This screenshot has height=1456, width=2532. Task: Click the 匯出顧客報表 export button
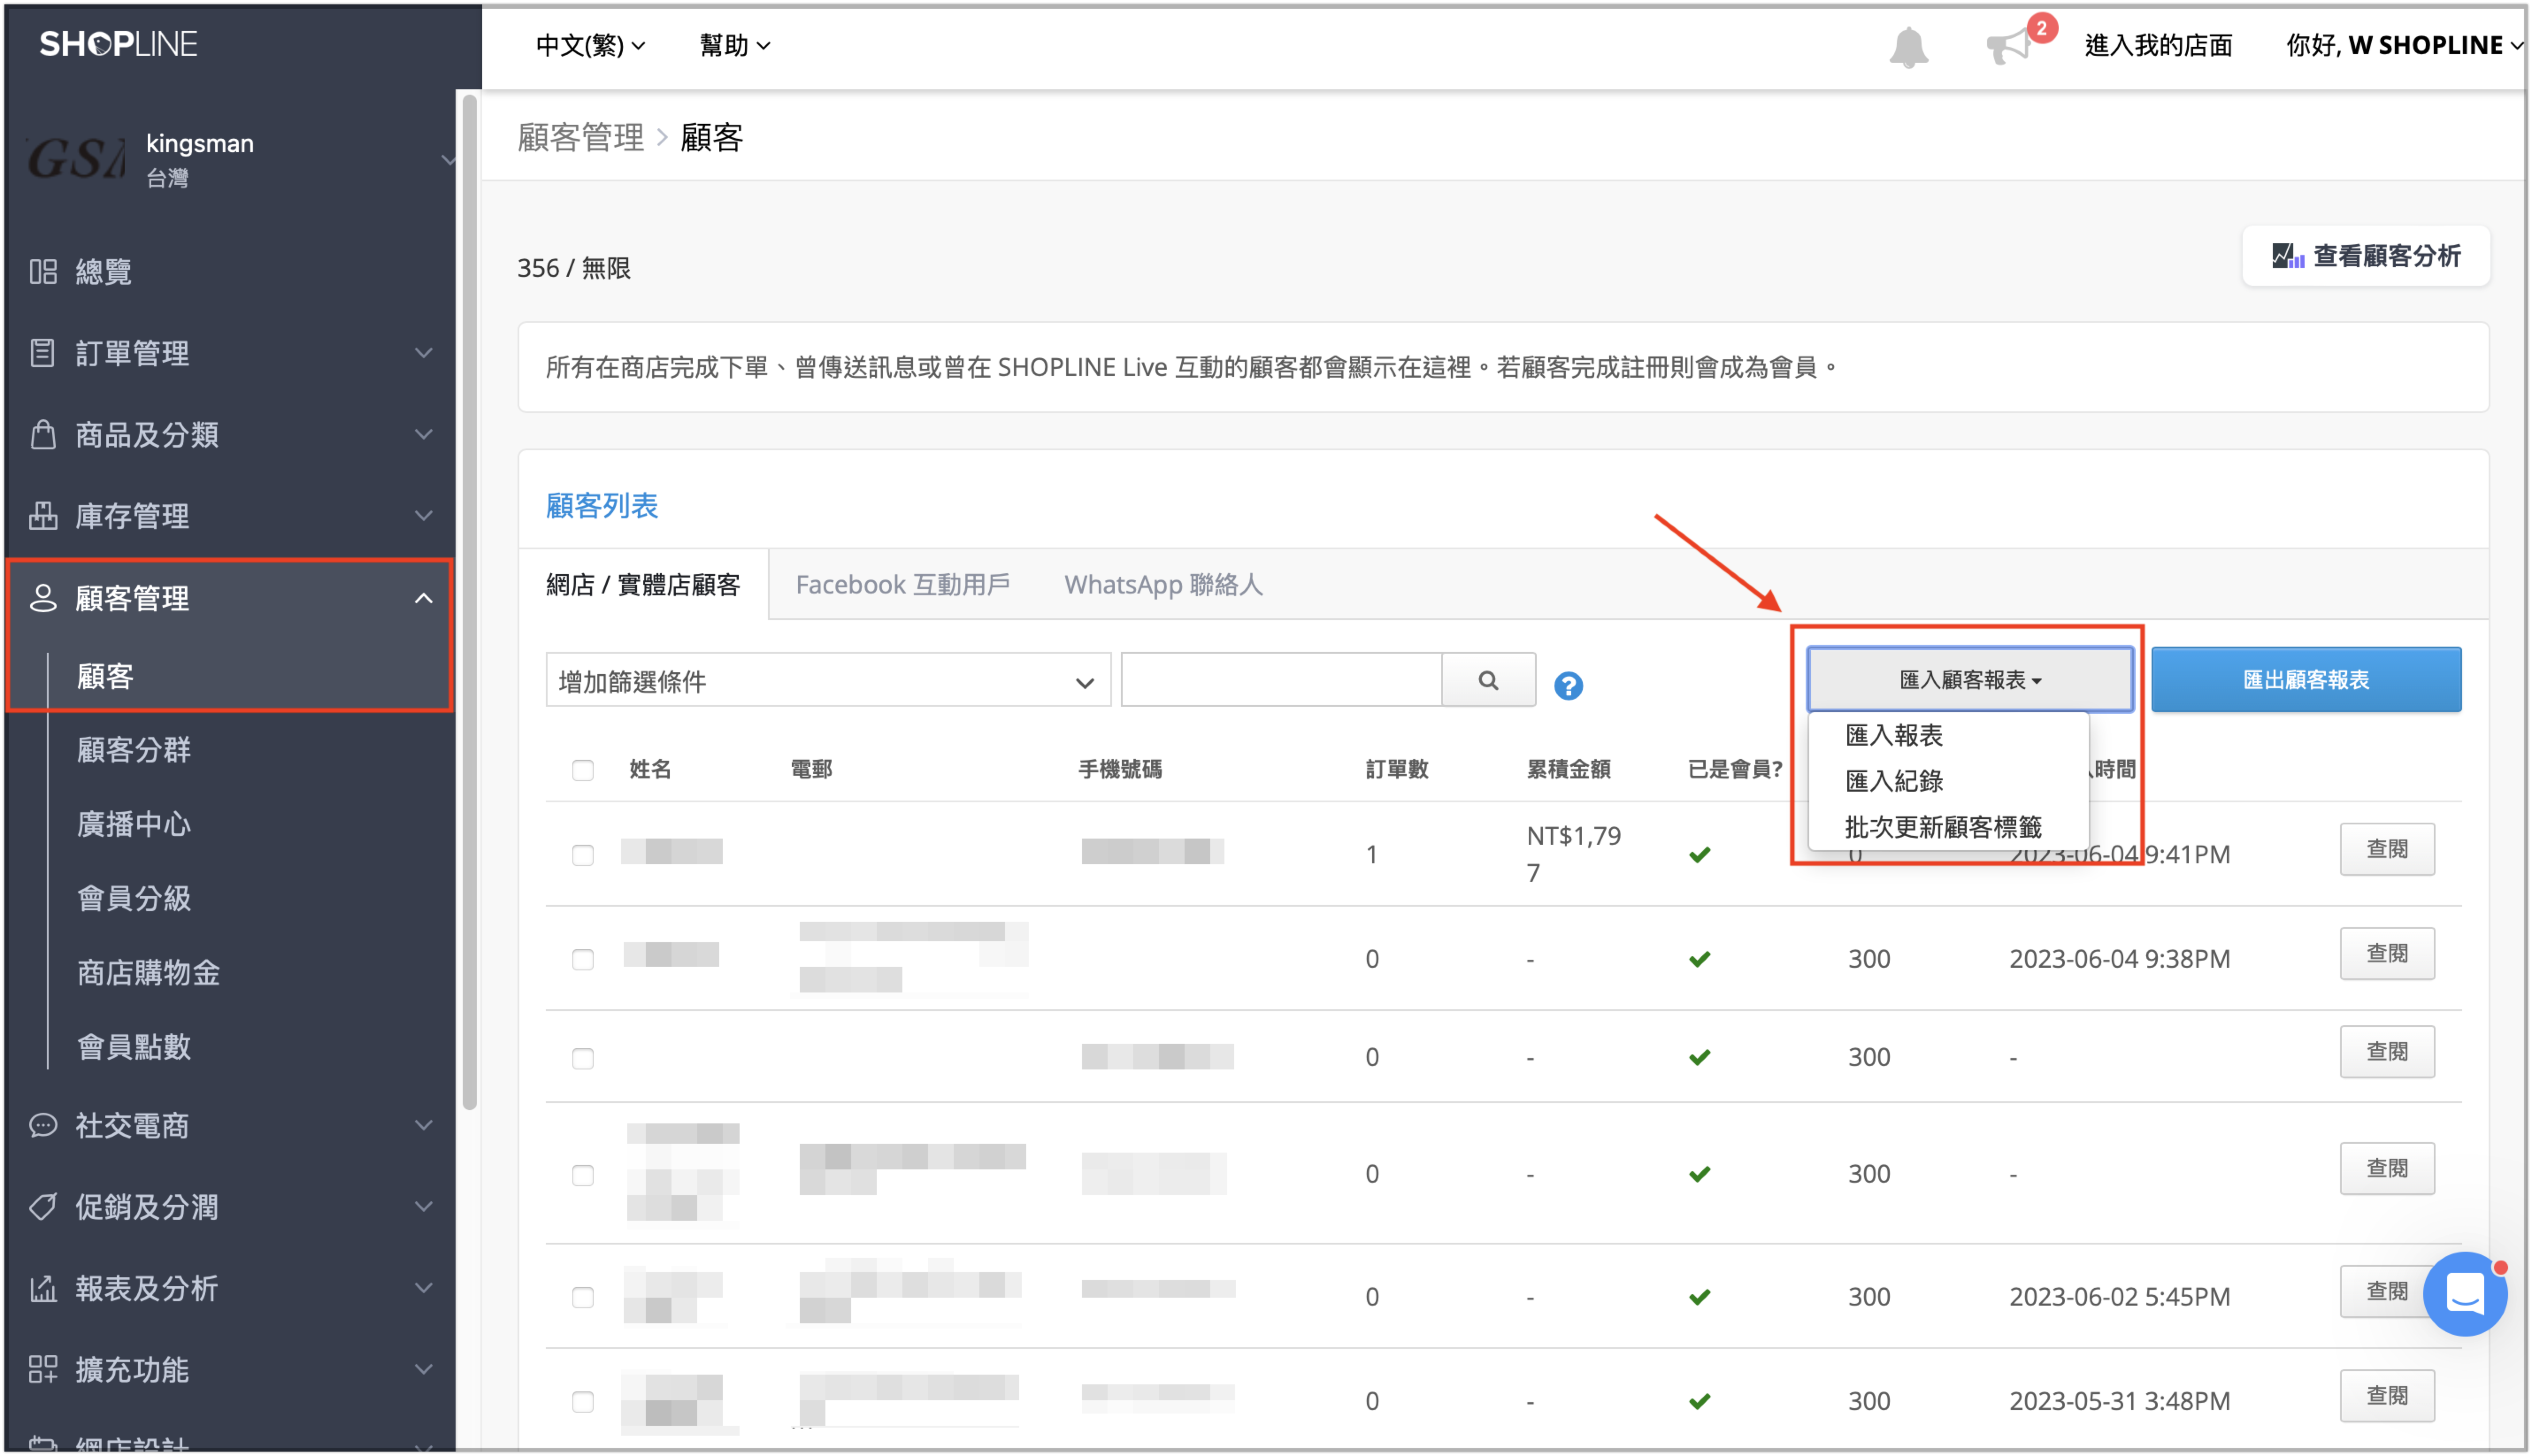2306,680
